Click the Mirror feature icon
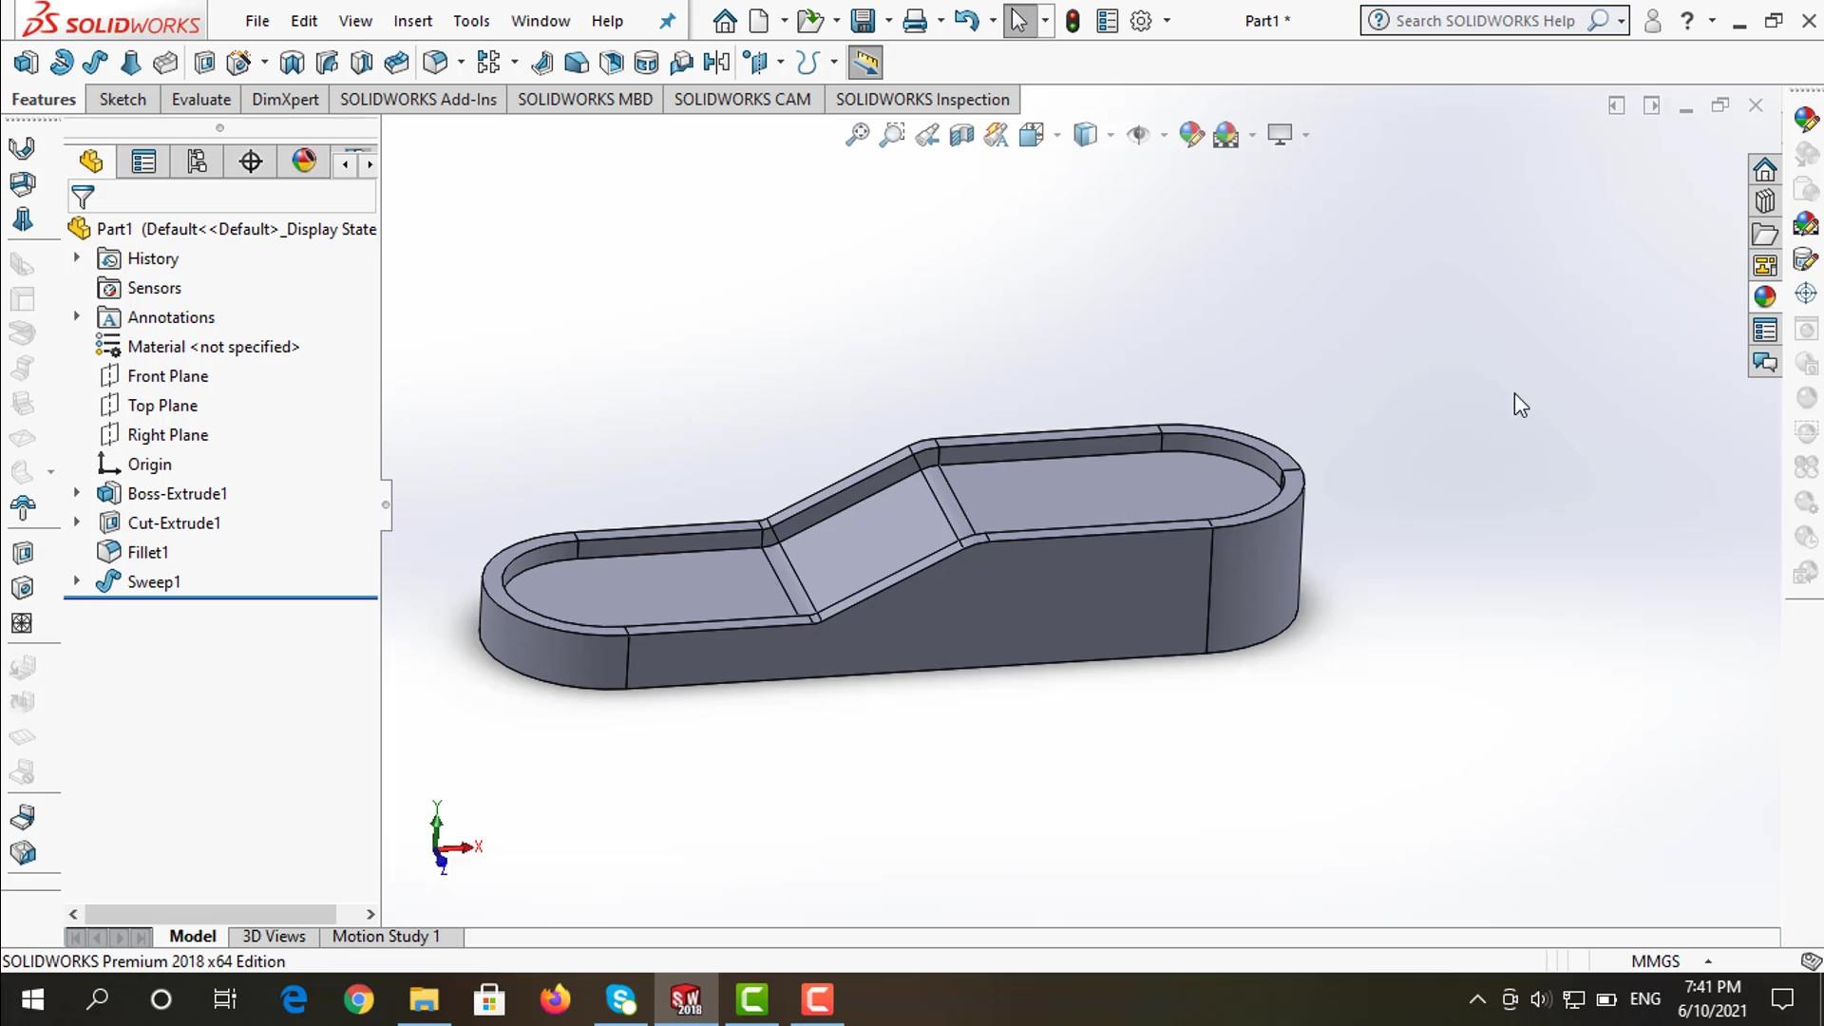The height and width of the screenshot is (1026, 1824). (717, 63)
